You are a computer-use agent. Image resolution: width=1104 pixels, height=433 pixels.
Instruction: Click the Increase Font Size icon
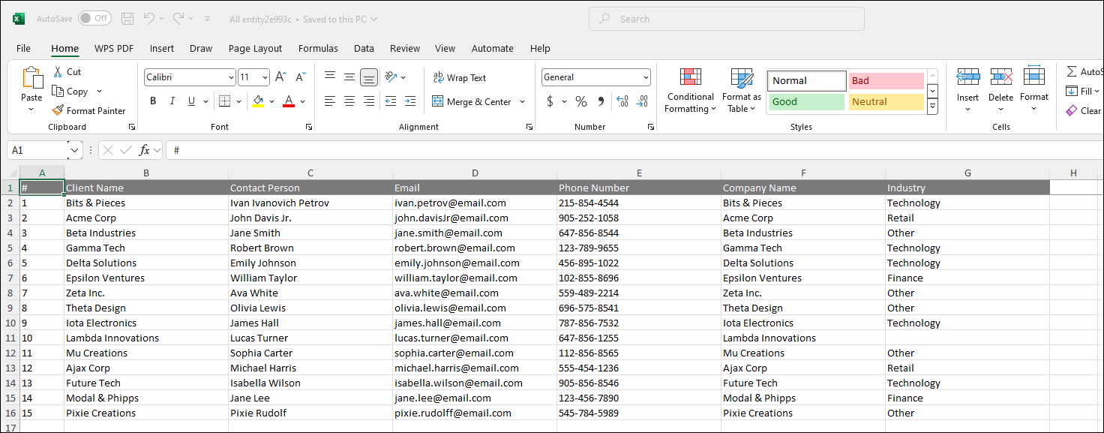tap(280, 77)
